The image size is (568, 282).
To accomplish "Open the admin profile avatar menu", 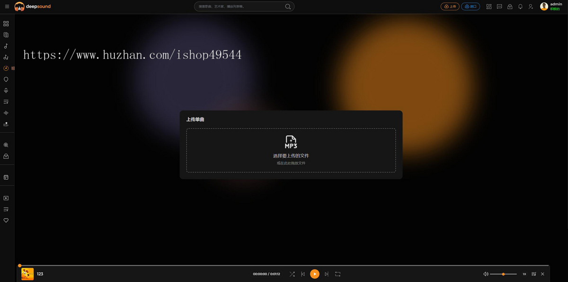I will point(544,7).
